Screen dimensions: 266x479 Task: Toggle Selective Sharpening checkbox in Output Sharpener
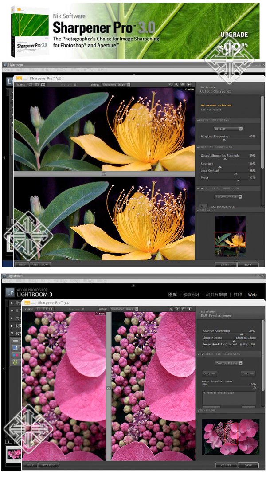click(202, 188)
